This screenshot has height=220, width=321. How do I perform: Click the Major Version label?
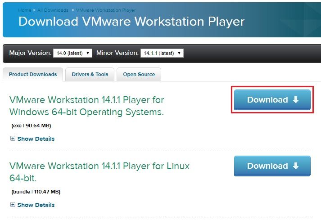30,53
